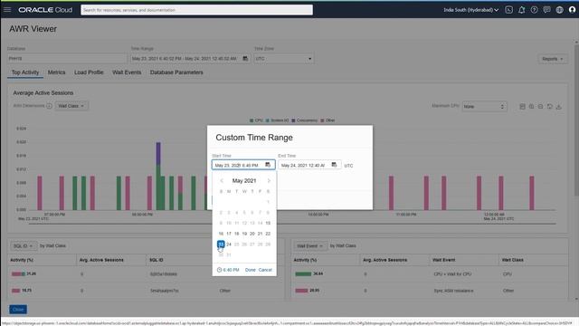Select May 24 in the calendar

229,244
